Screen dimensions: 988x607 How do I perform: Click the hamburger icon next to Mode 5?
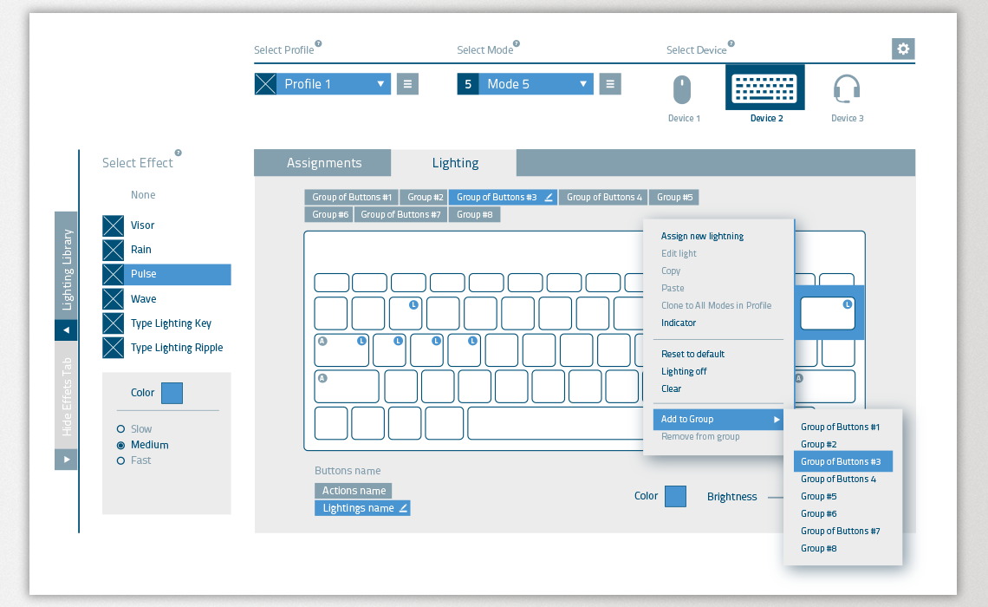point(610,83)
